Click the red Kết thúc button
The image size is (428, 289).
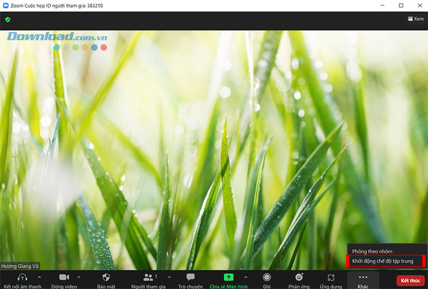410,280
